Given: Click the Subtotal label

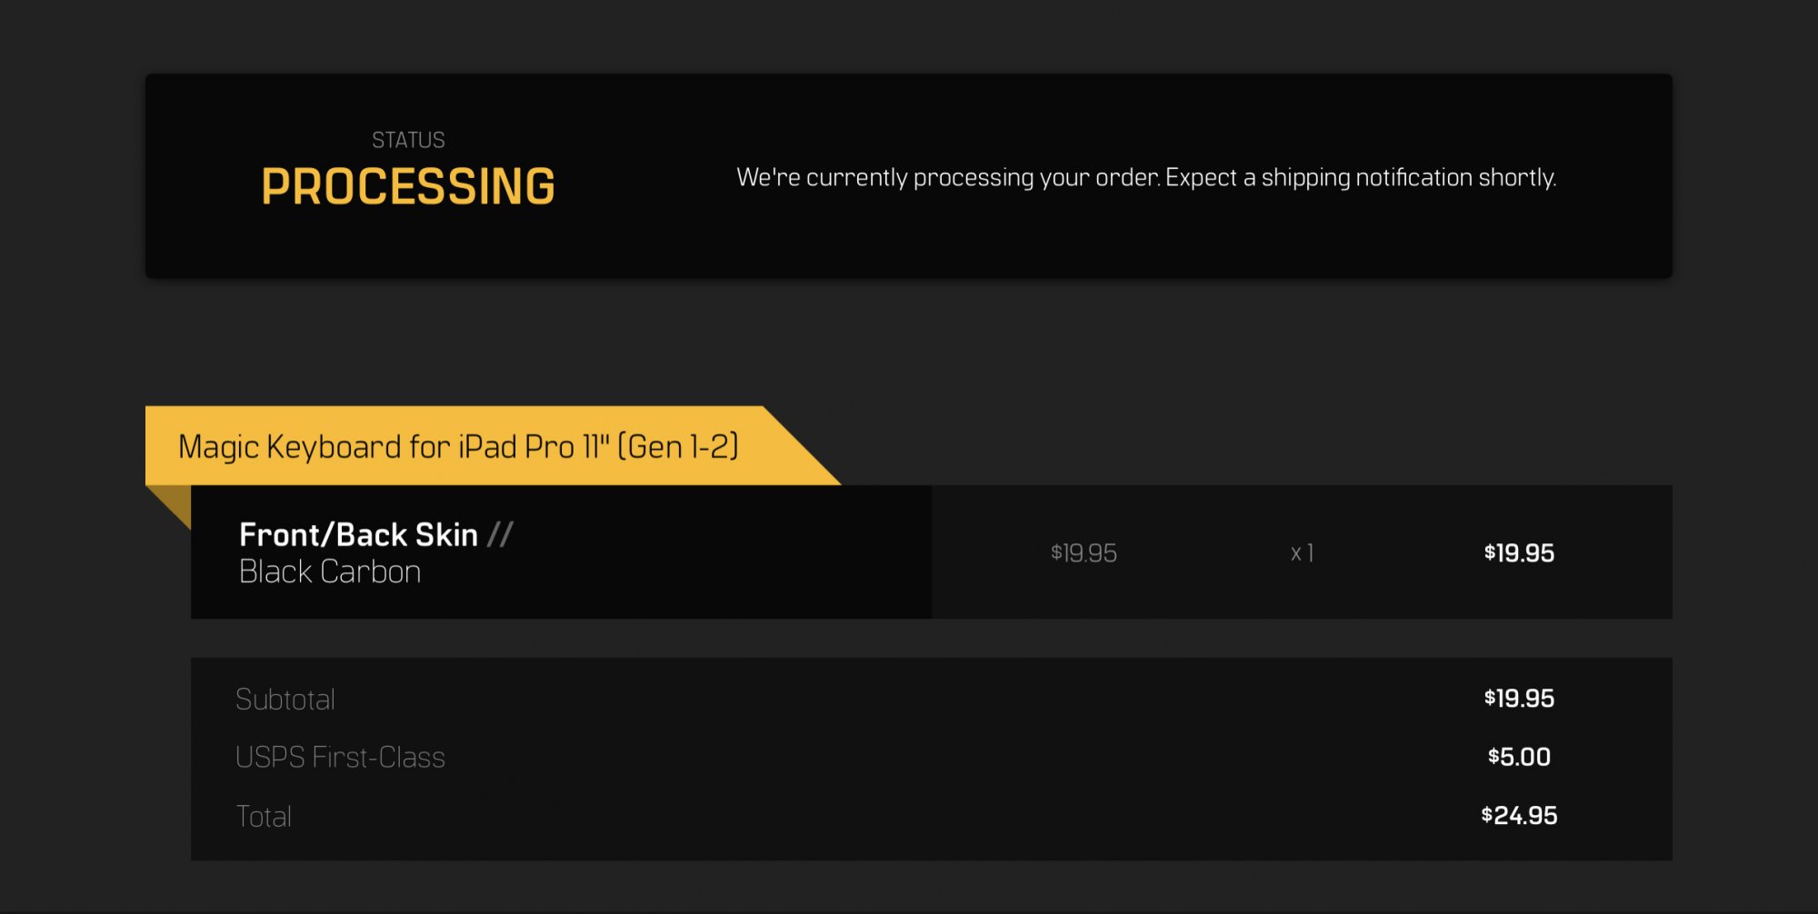Looking at the screenshot, I should pos(285,700).
